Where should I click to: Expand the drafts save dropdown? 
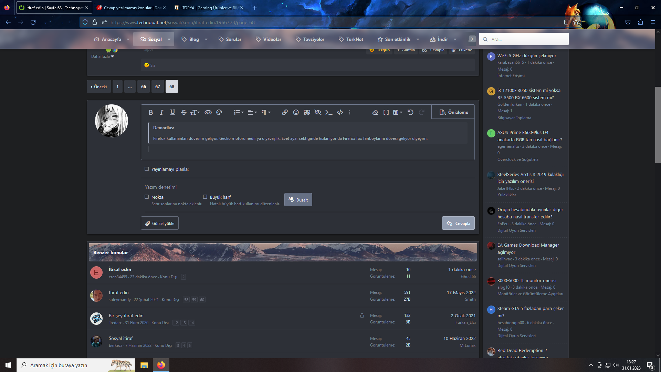tap(398, 112)
